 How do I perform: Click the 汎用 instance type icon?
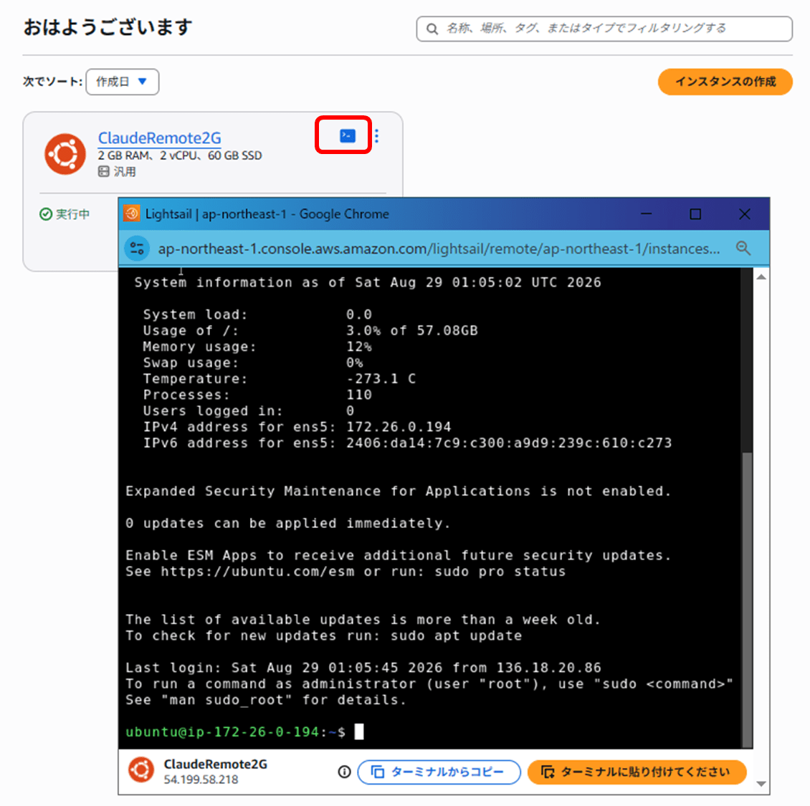click(103, 171)
